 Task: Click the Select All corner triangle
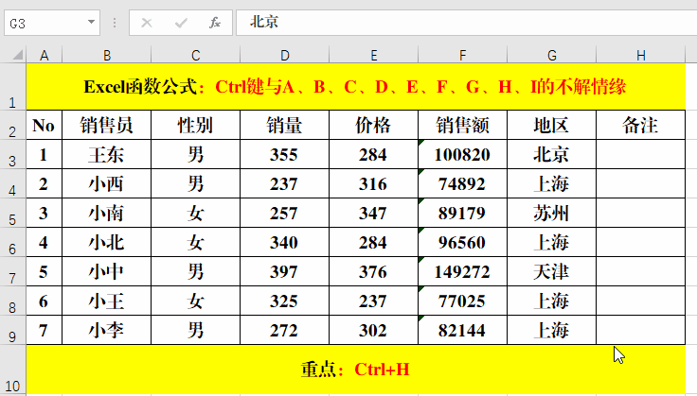point(17,55)
